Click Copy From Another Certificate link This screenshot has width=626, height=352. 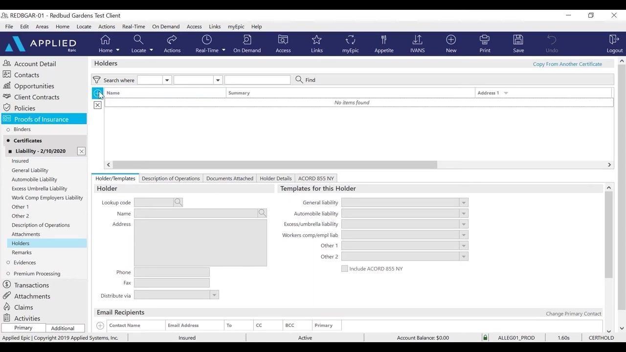point(567,64)
